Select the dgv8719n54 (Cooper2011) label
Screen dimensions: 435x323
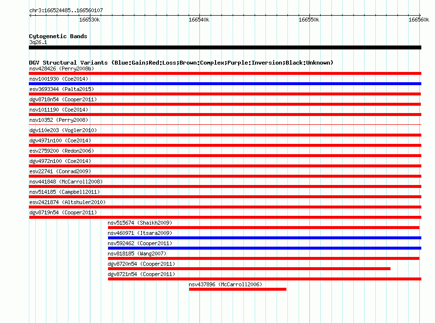[63, 212]
